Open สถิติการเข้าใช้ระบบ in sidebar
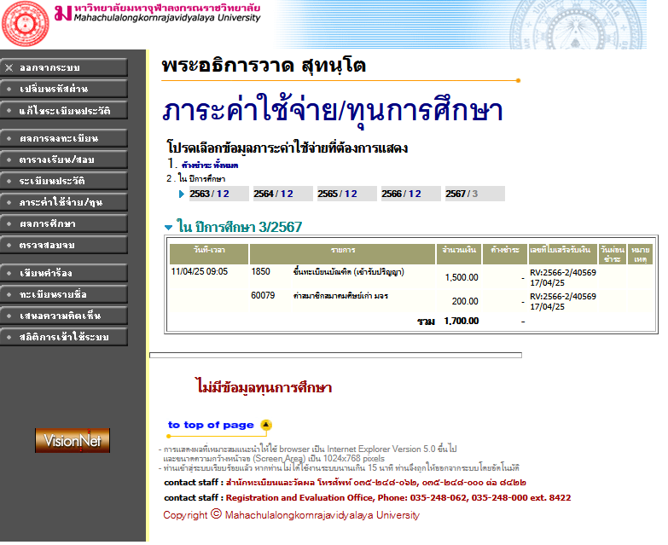 click(64, 337)
